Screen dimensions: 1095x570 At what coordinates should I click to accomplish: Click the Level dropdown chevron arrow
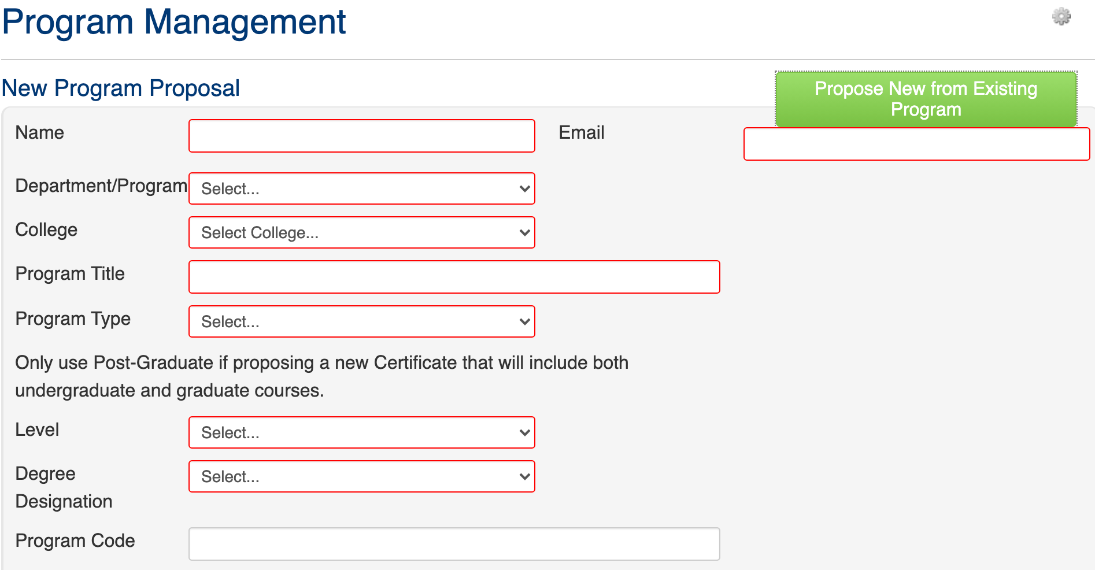pos(524,432)
